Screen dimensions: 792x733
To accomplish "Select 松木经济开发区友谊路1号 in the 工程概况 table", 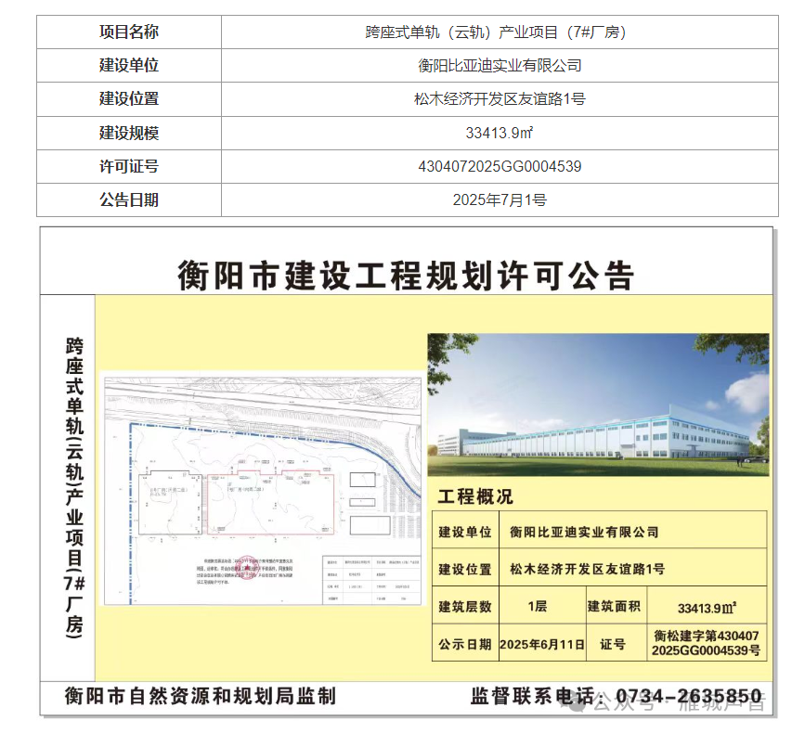I will click(x=588, y=570).
